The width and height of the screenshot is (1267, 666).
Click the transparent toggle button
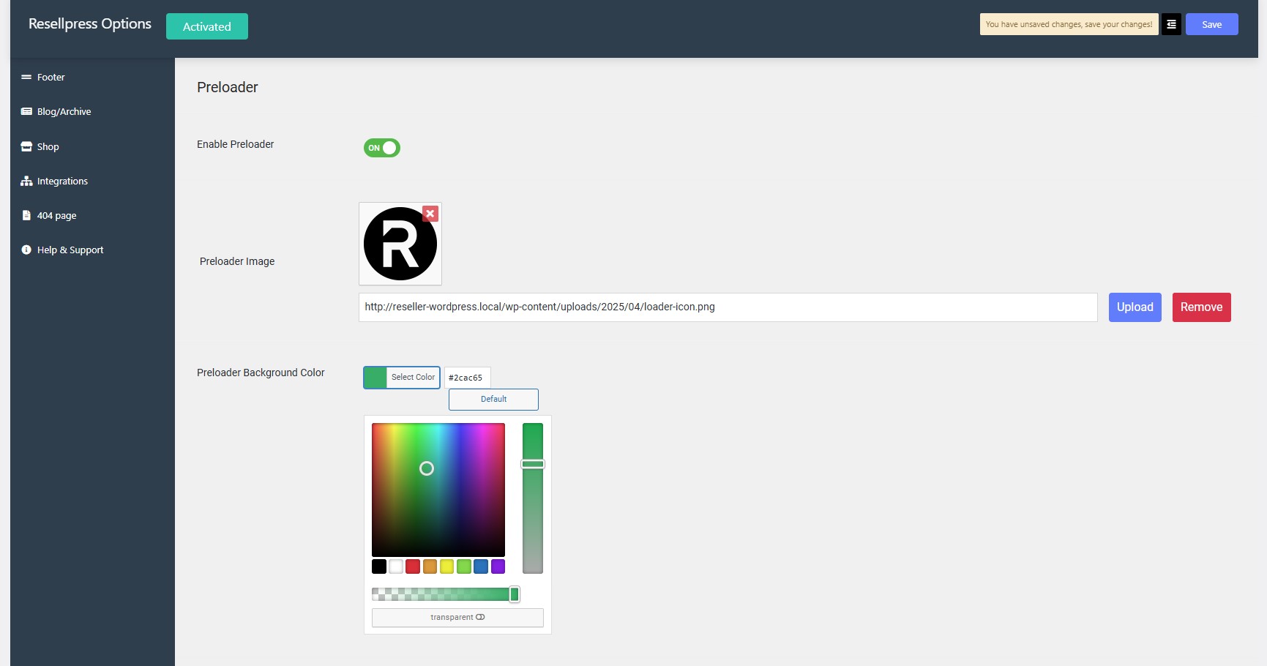(457, 618)
